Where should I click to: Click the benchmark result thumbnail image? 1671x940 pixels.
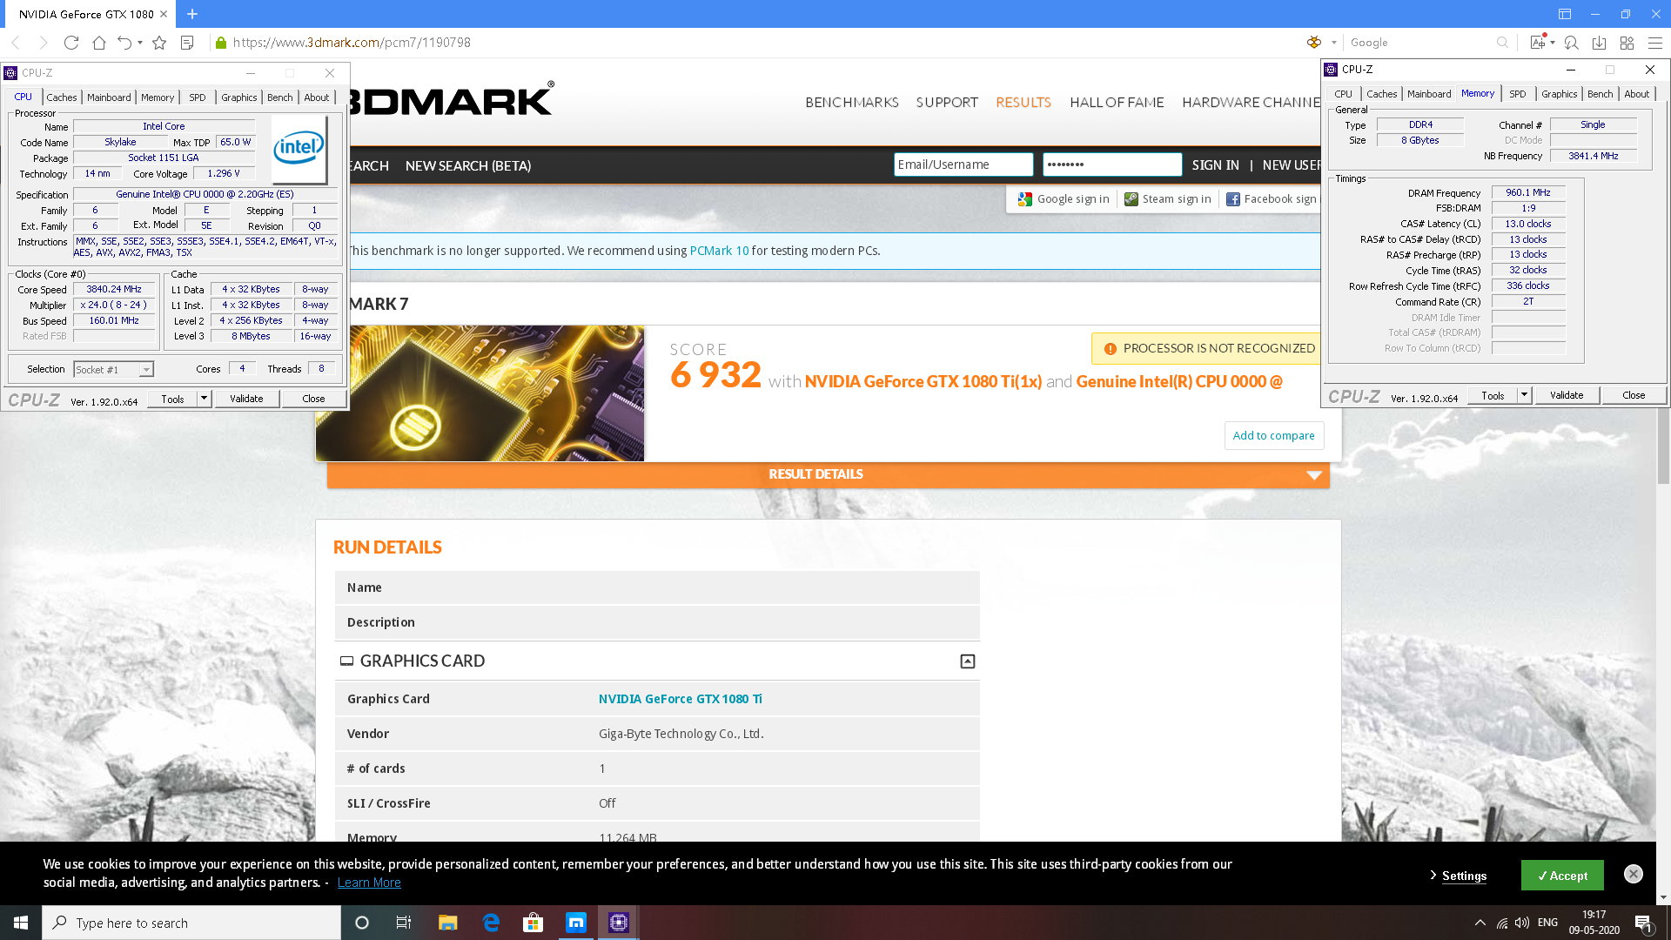click(480, 393)
